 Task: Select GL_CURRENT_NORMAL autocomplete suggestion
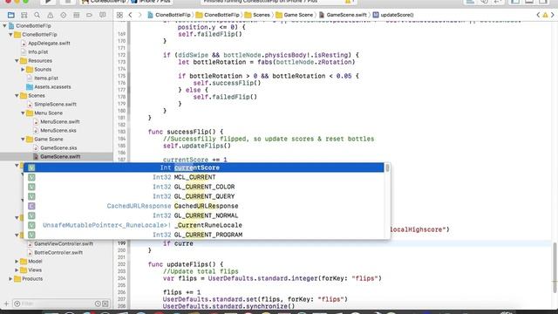tap(203, 215)
